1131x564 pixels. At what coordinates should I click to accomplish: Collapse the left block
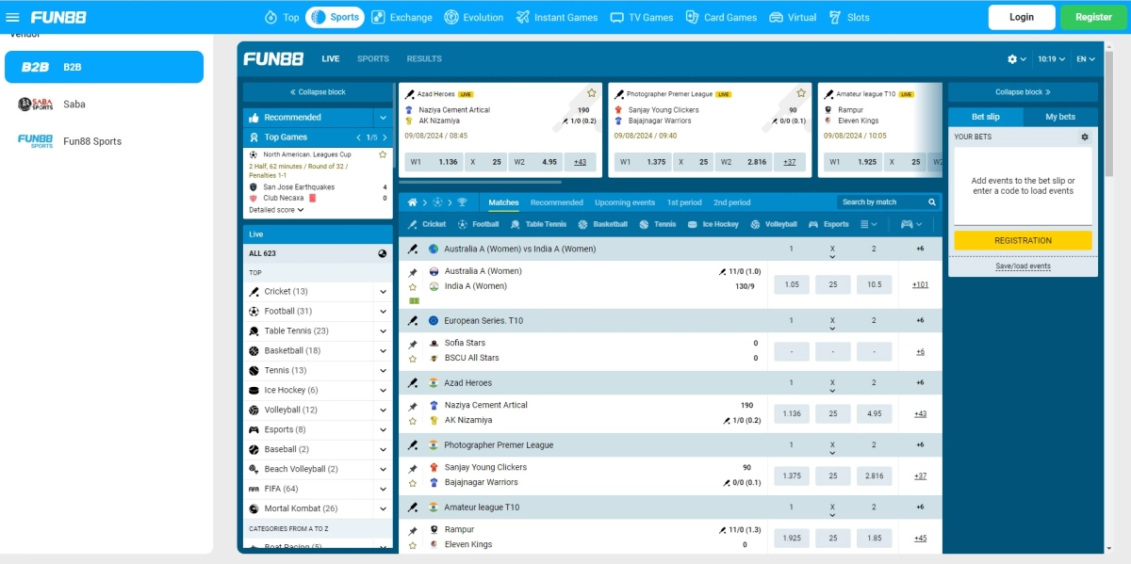coord(318,92)
